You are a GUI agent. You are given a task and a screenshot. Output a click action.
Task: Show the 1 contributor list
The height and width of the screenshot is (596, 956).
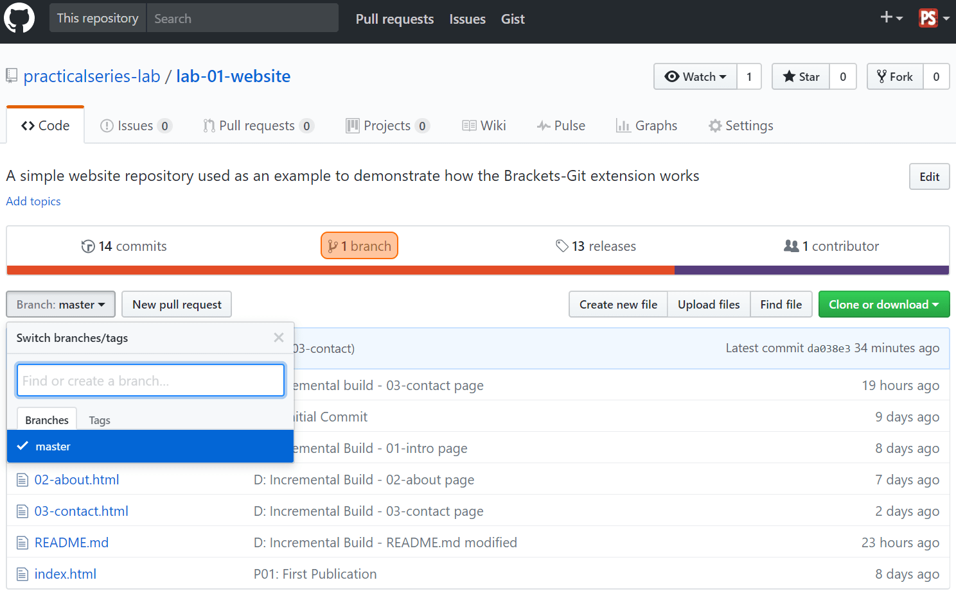(x=831, y=246)
